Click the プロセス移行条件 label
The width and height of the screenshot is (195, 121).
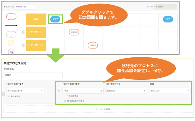pyautogui.click(x=15, y=84)
